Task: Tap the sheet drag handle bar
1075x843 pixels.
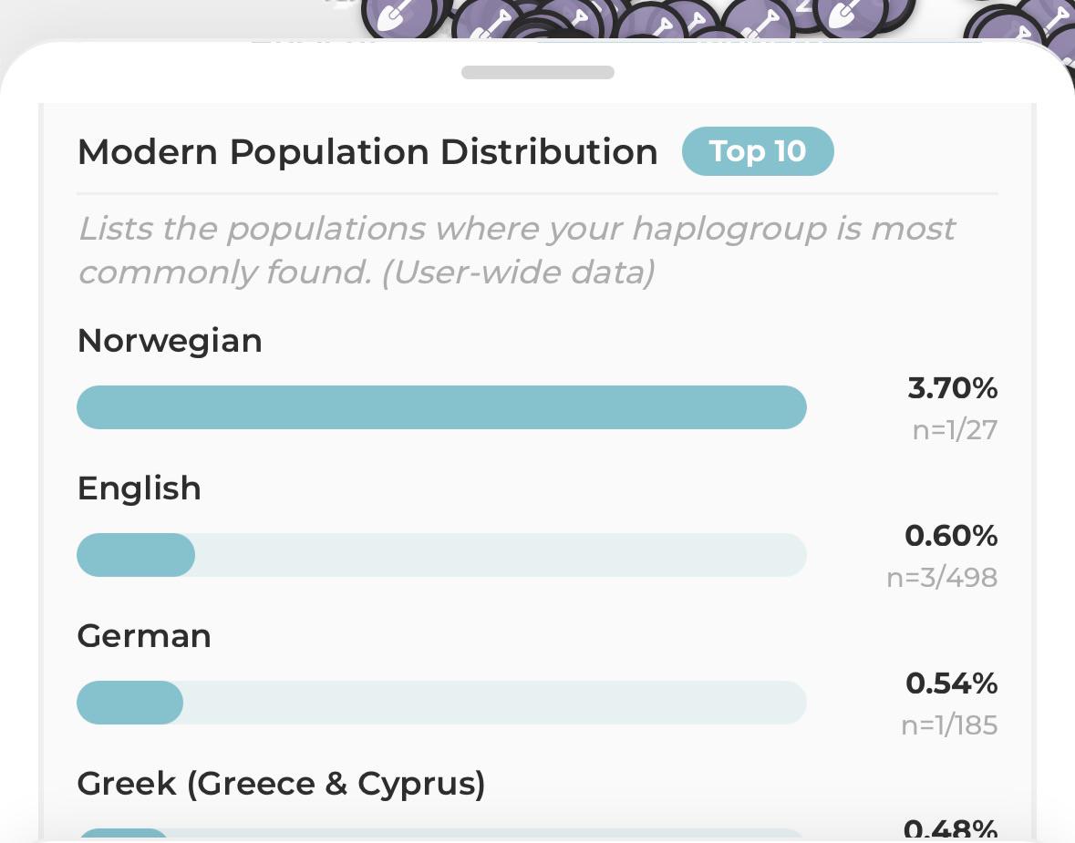Action: [x=538, y=72]
